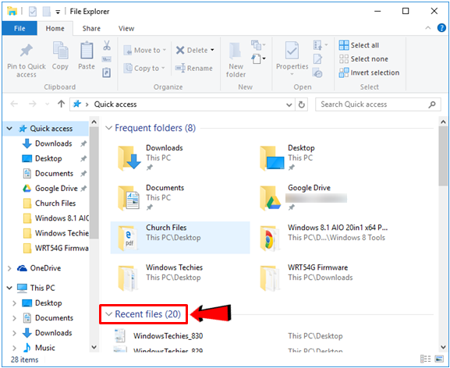Click the main pane vertical scrollbar thumb
This screenshot has height=368, width=450.
tap(444, 155)
